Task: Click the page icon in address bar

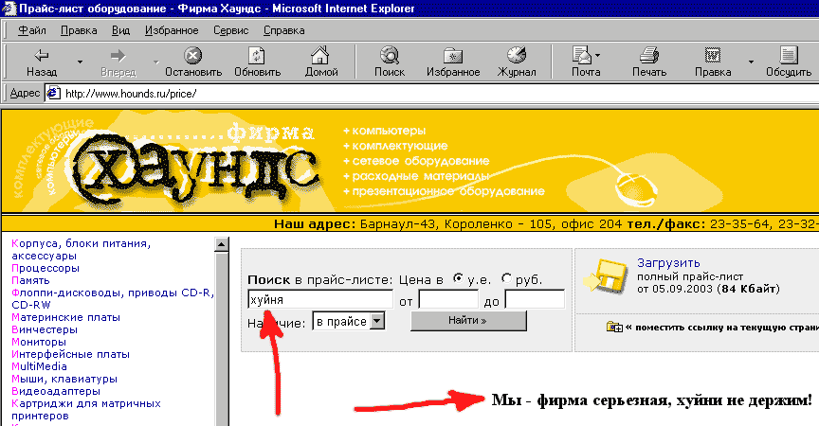Action: [x=53, y=94]
